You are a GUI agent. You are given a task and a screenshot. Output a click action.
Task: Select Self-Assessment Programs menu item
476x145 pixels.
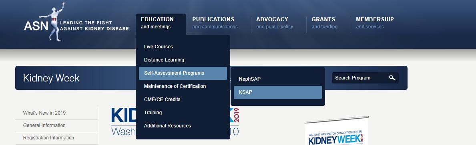pyautogui.click(x=183, y=73)
